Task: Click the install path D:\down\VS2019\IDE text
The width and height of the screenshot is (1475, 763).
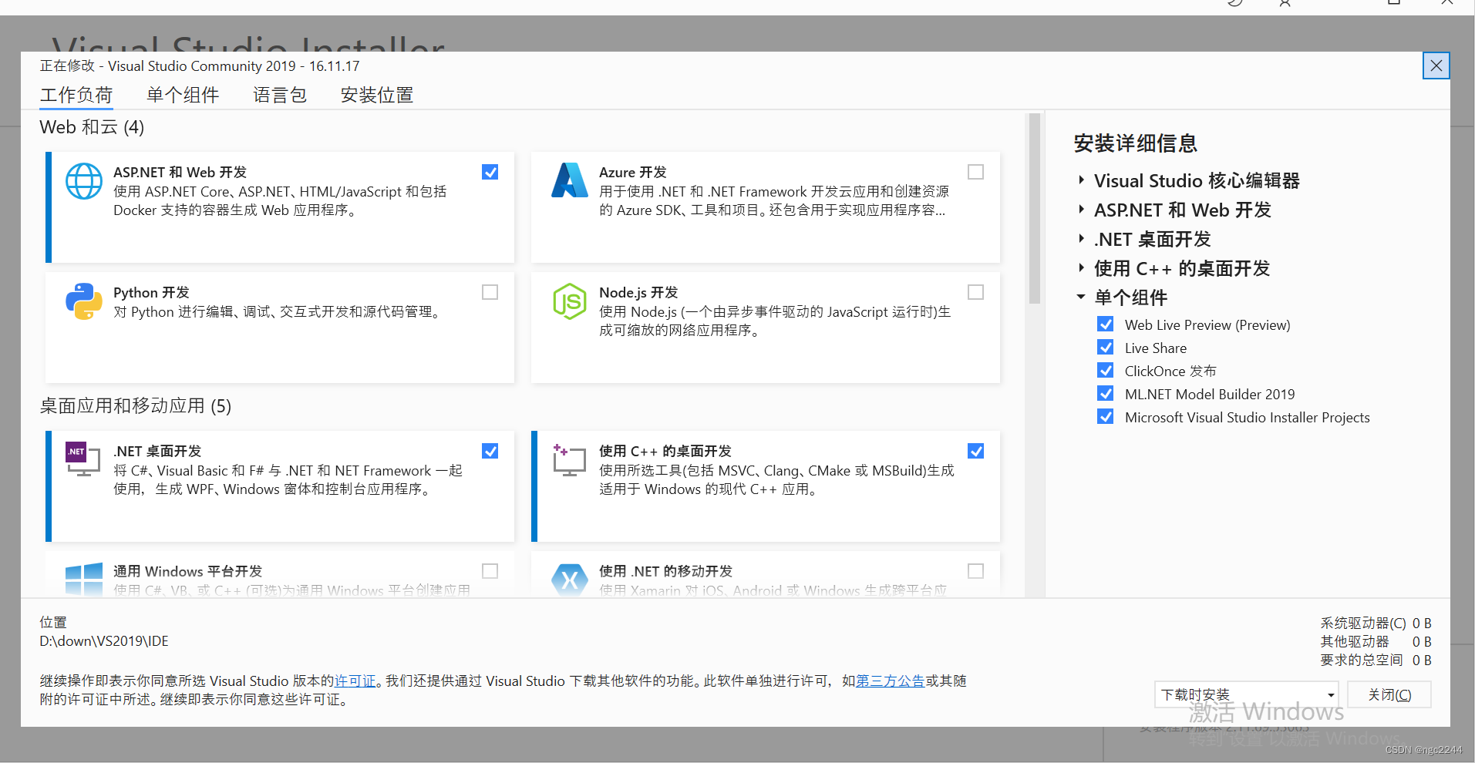Action: 104,641
